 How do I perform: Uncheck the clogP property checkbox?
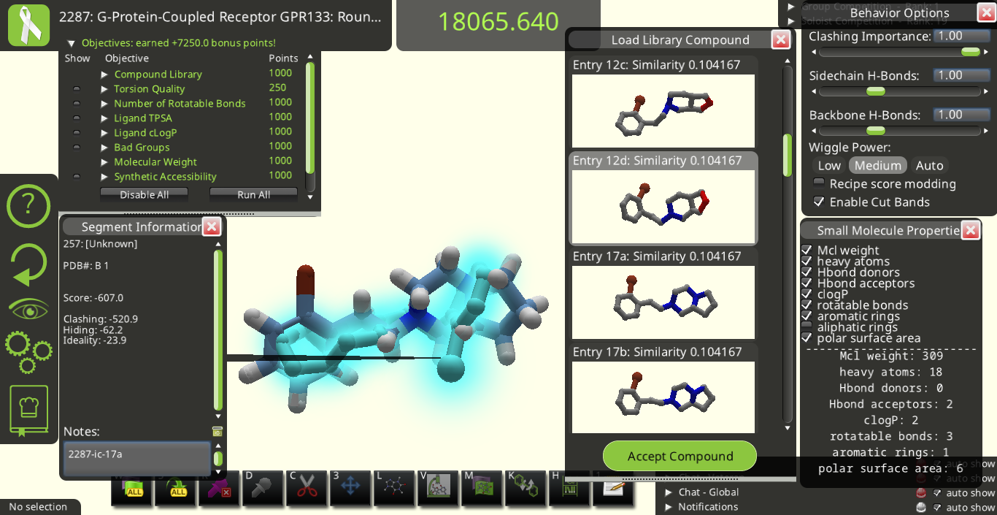807,294
